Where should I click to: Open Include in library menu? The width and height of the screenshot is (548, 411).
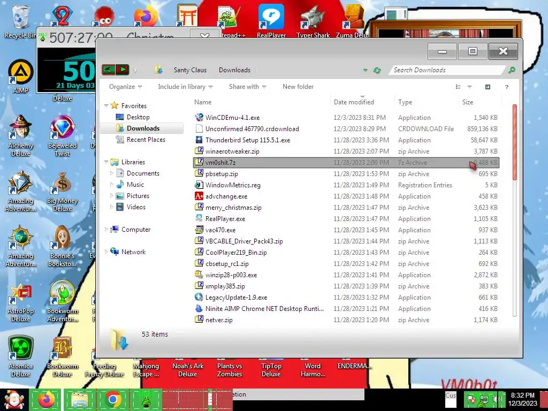point(185,87)
